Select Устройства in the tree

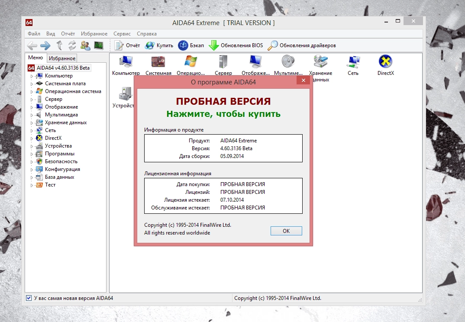pos(58,146)
